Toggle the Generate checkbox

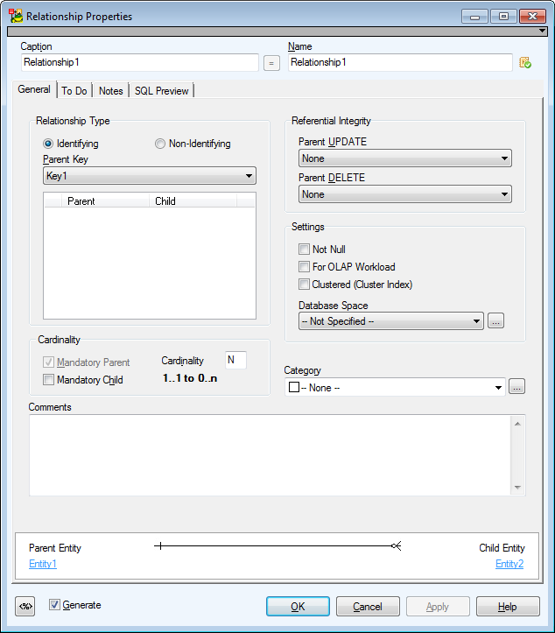[54, 604]
